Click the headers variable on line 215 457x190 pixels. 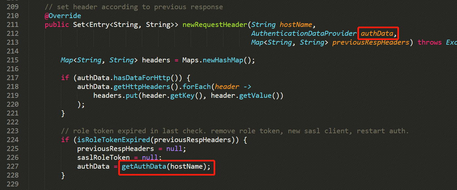(156, 60)
